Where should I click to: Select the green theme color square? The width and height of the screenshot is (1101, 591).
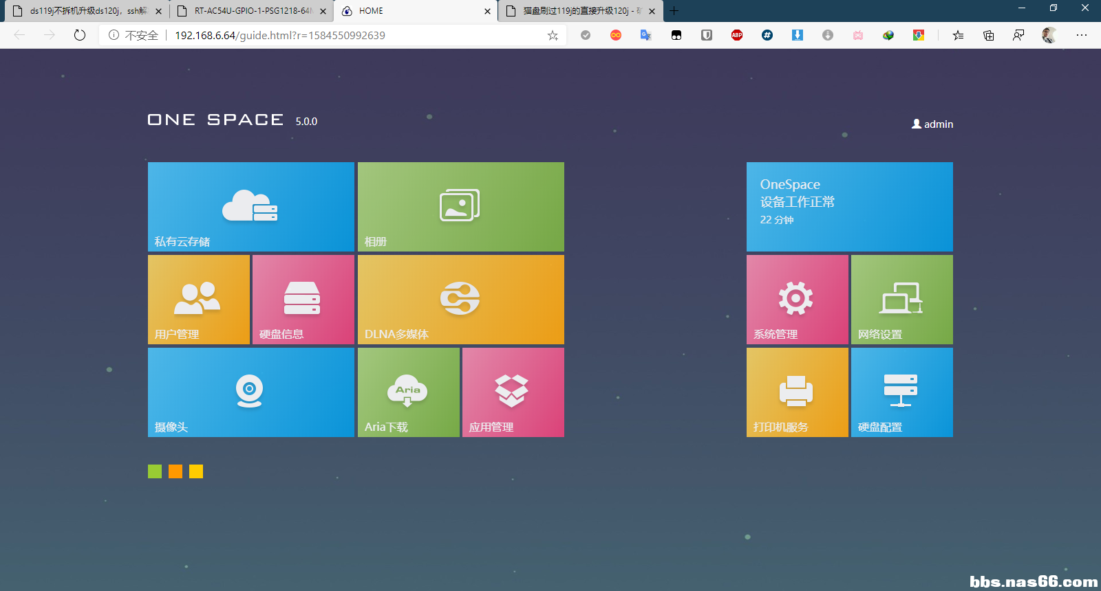pos(155,471)
